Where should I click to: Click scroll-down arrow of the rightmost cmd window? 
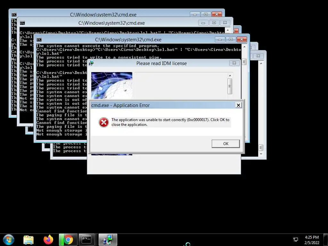[x=261, y=154]
